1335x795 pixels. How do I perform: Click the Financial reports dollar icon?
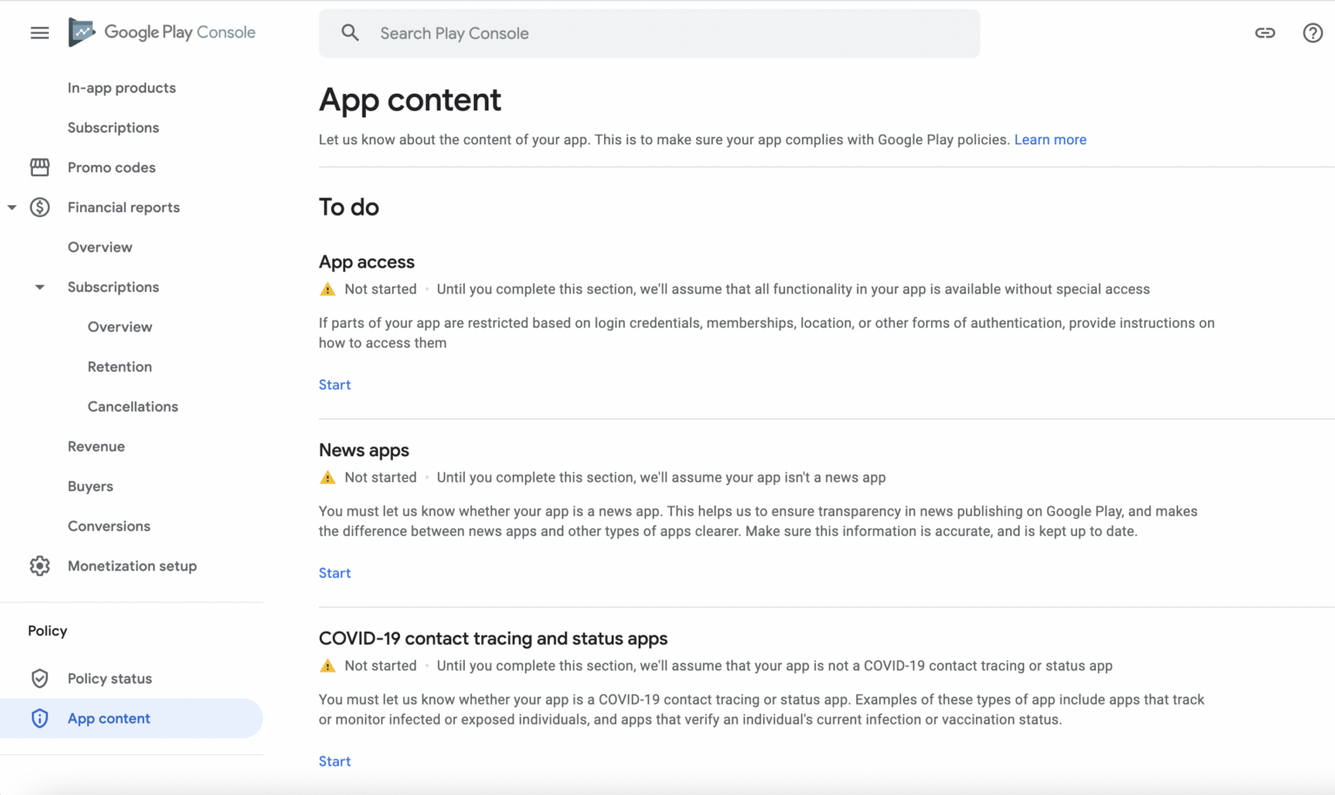[40, 208]
